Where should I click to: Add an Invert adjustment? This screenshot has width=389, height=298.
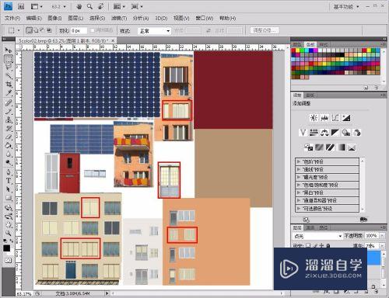[x=308, y=147]
